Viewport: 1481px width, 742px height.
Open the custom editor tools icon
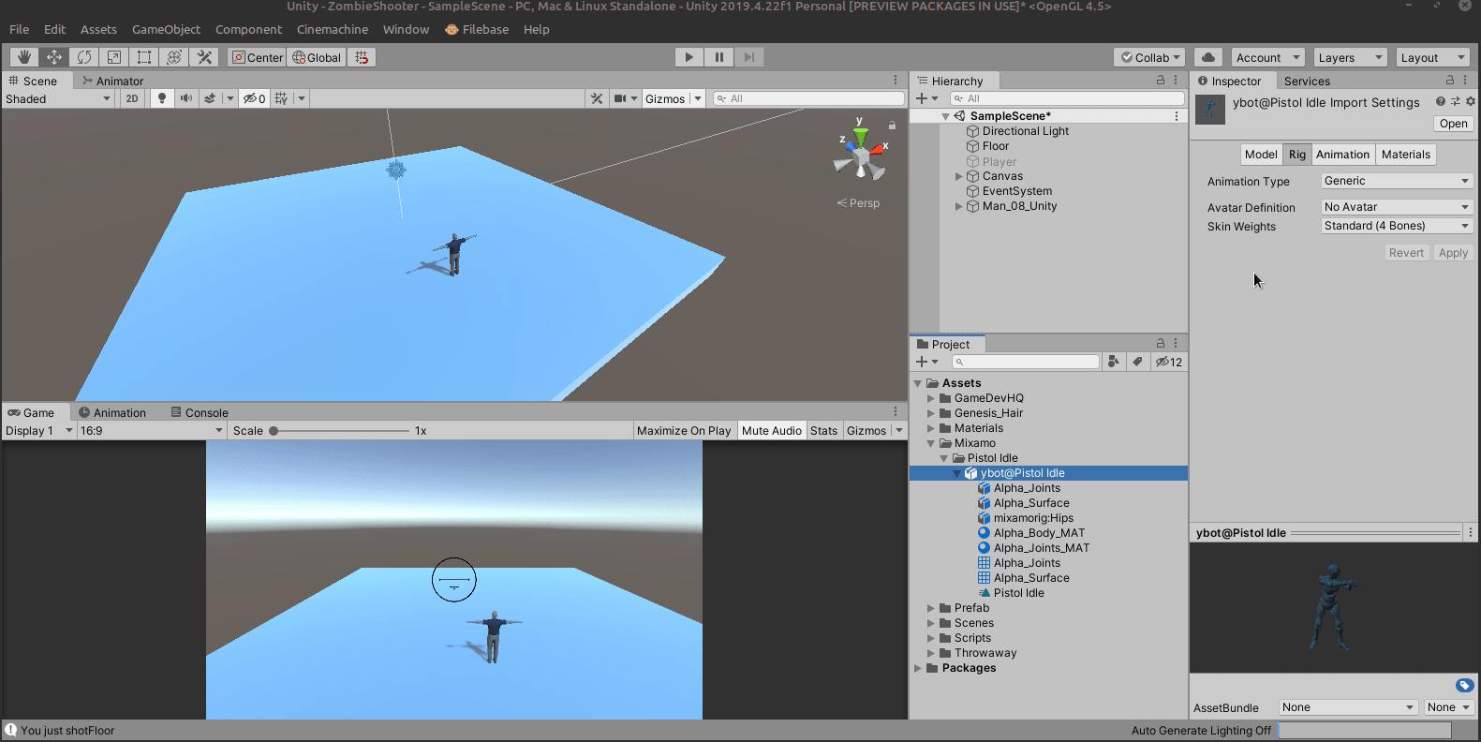tap(204, 57)
